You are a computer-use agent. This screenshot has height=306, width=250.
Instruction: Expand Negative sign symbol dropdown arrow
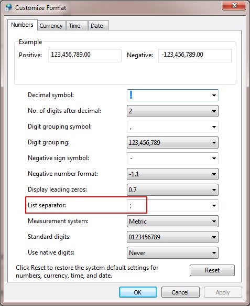click(x=214, y=159)
